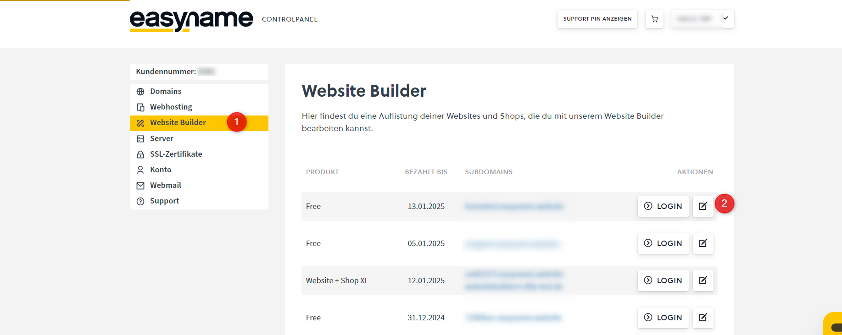Click the easyname logo
842x335 pixels.
[191, 20]
